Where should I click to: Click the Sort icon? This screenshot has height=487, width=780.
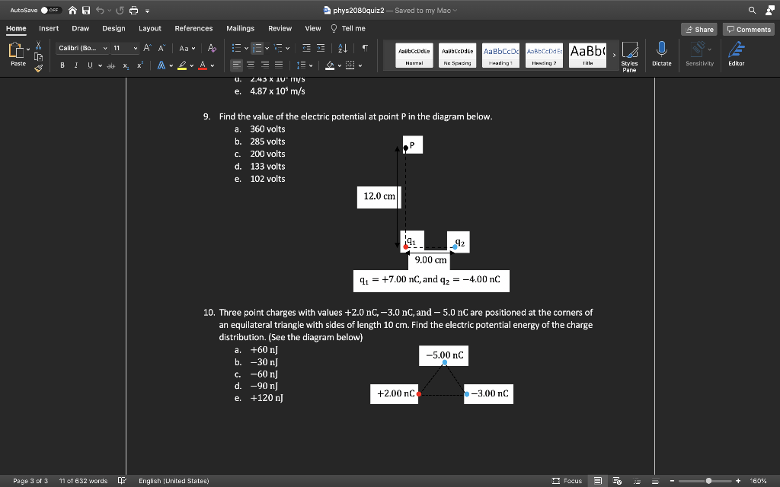pyautogui.click(x=343, y=48)
